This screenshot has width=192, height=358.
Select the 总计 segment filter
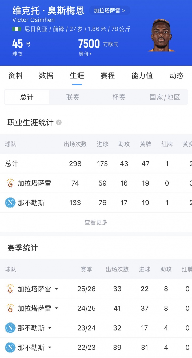point(27,97)
